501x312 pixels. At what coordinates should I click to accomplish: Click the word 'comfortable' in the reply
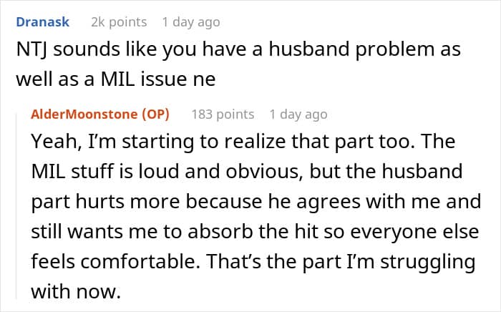(x=145, y=262)
